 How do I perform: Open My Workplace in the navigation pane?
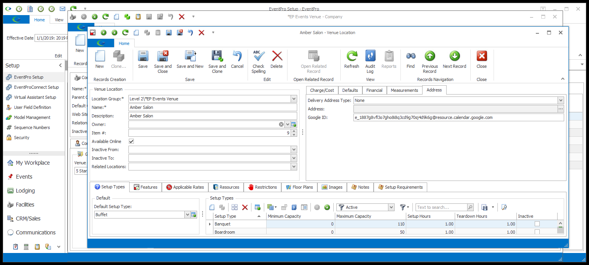[33, 163]
